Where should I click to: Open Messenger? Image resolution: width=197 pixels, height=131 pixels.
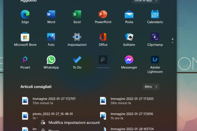[129, 62]
